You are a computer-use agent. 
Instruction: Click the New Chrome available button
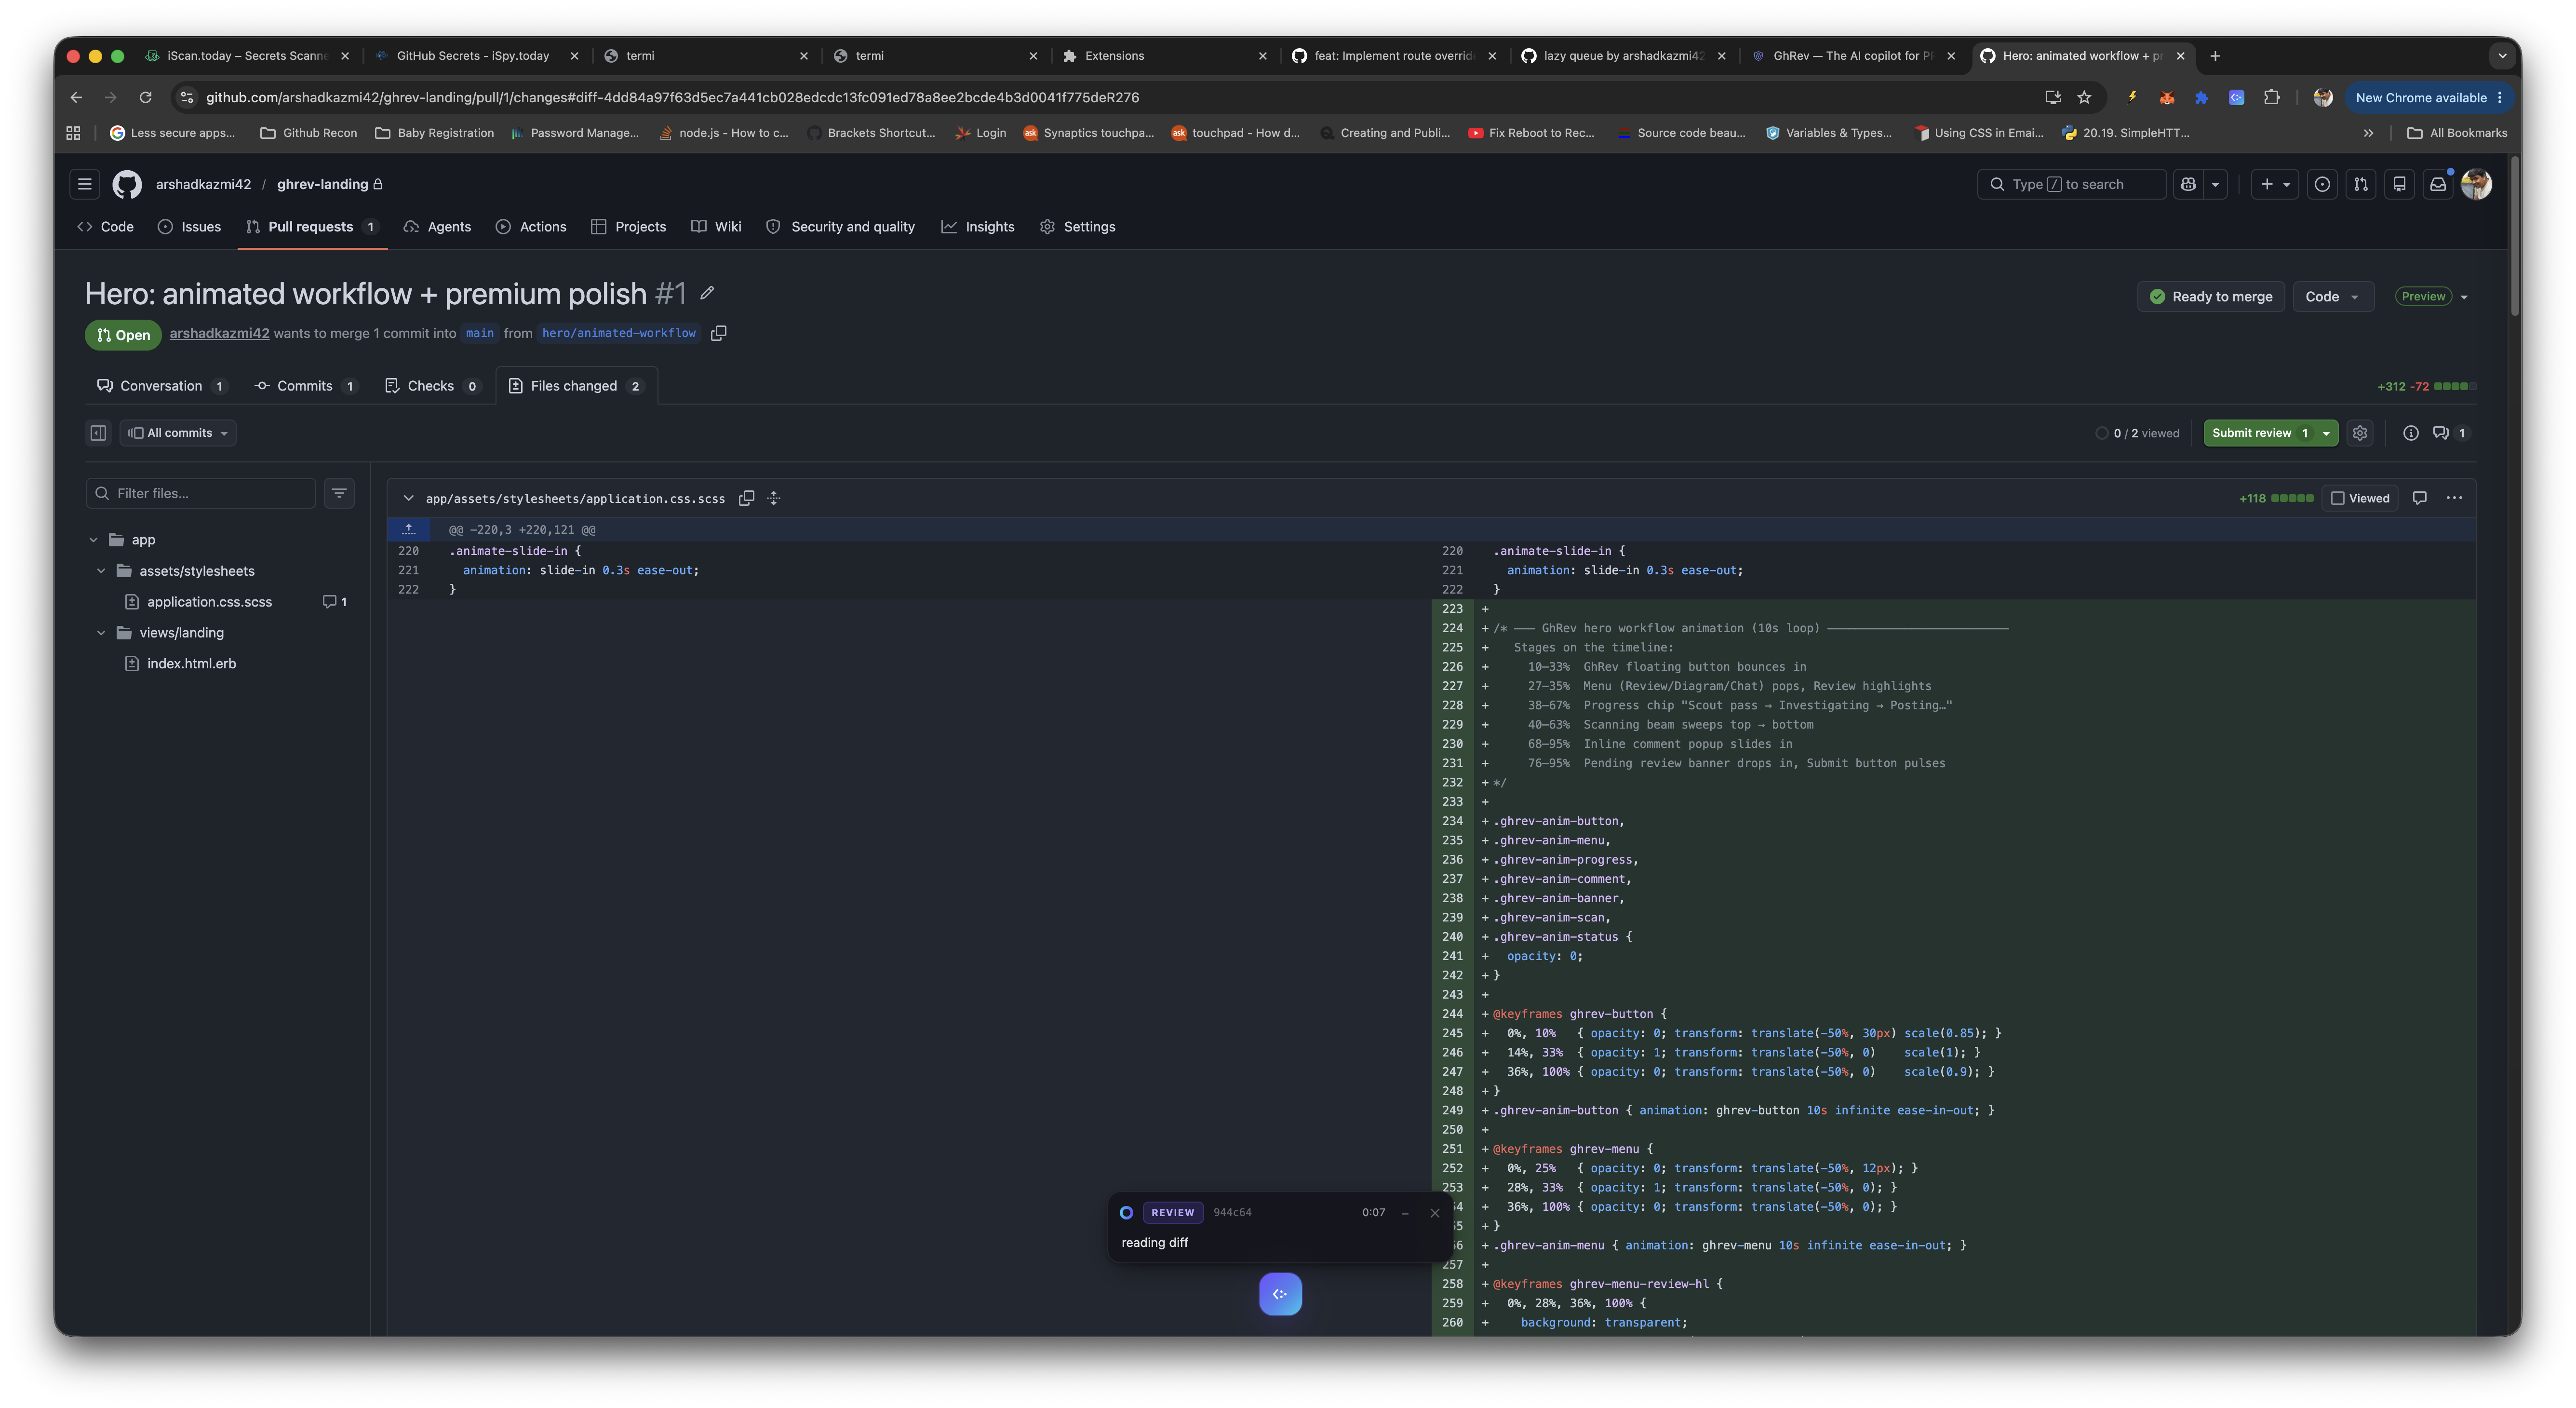coord(2429,97)
